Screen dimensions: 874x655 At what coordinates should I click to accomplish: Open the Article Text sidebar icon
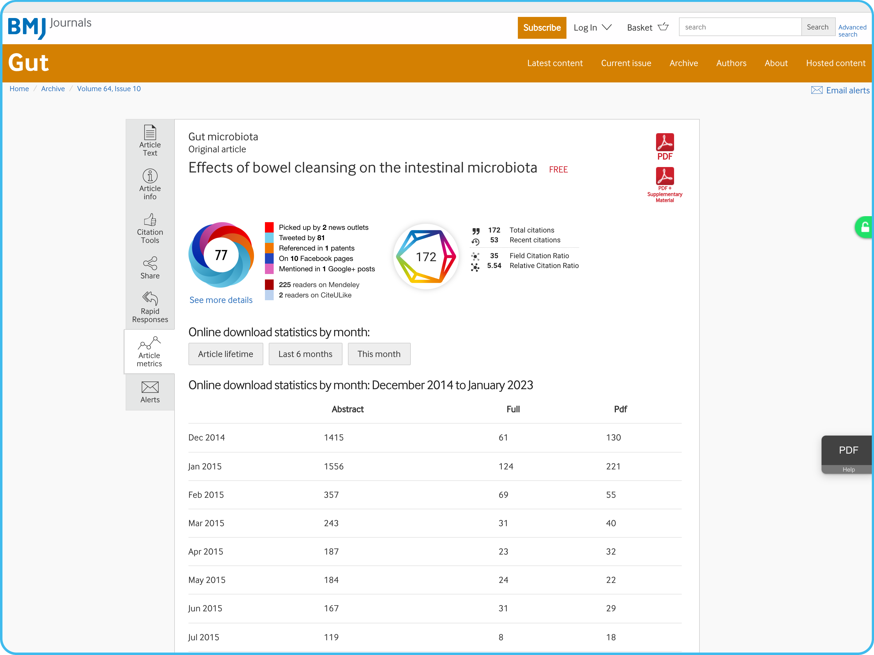coord(150,133)
